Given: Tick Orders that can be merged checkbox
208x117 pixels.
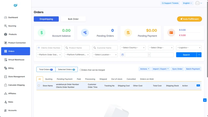Looking at the screenshot, I should point(81,70).
